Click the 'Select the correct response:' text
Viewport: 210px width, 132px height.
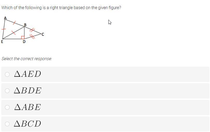(x=27, y=59)
